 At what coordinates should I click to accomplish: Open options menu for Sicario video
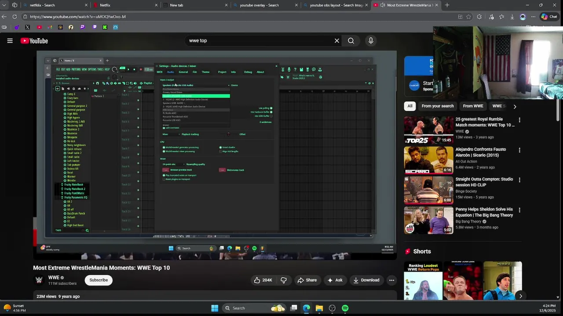pyautogui.click(x=519, y=150)
